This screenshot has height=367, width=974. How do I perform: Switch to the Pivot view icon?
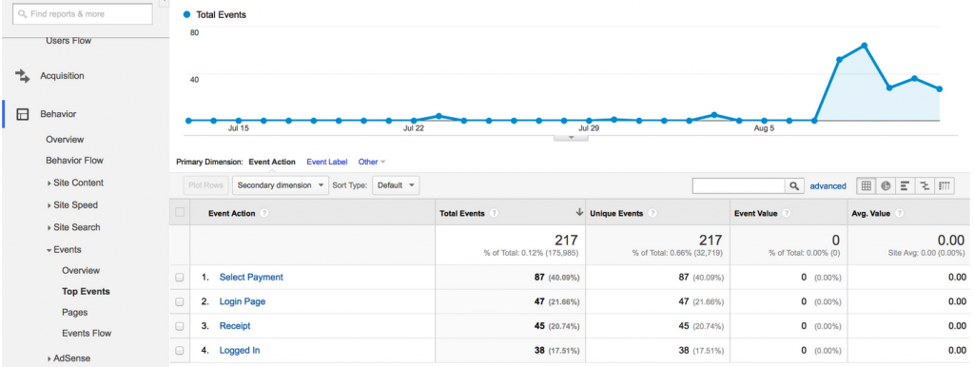(945, 185)
